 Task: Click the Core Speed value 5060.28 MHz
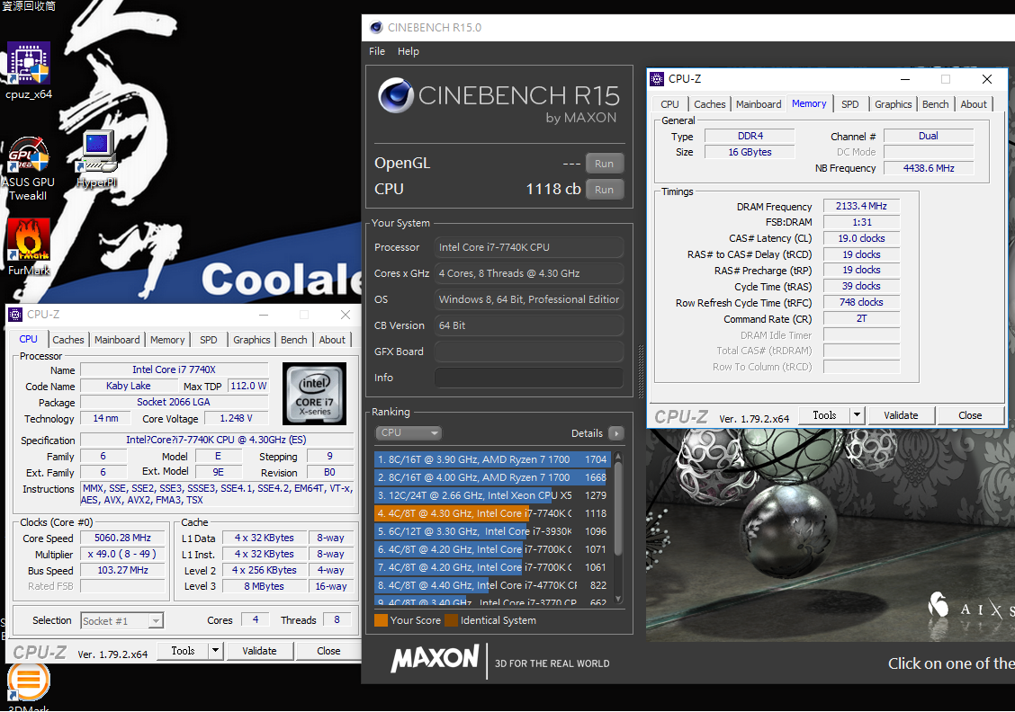click(x=122, y=538)
